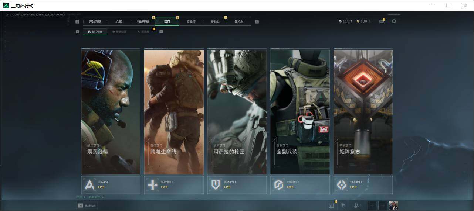Click the 112M currency amount
This screenshot has width=474, height=211.
pyautogui.click(x=347, y=21)
